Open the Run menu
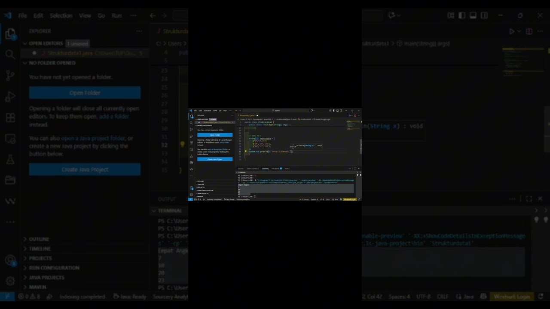The image size is (550, 309). point(225,111)
